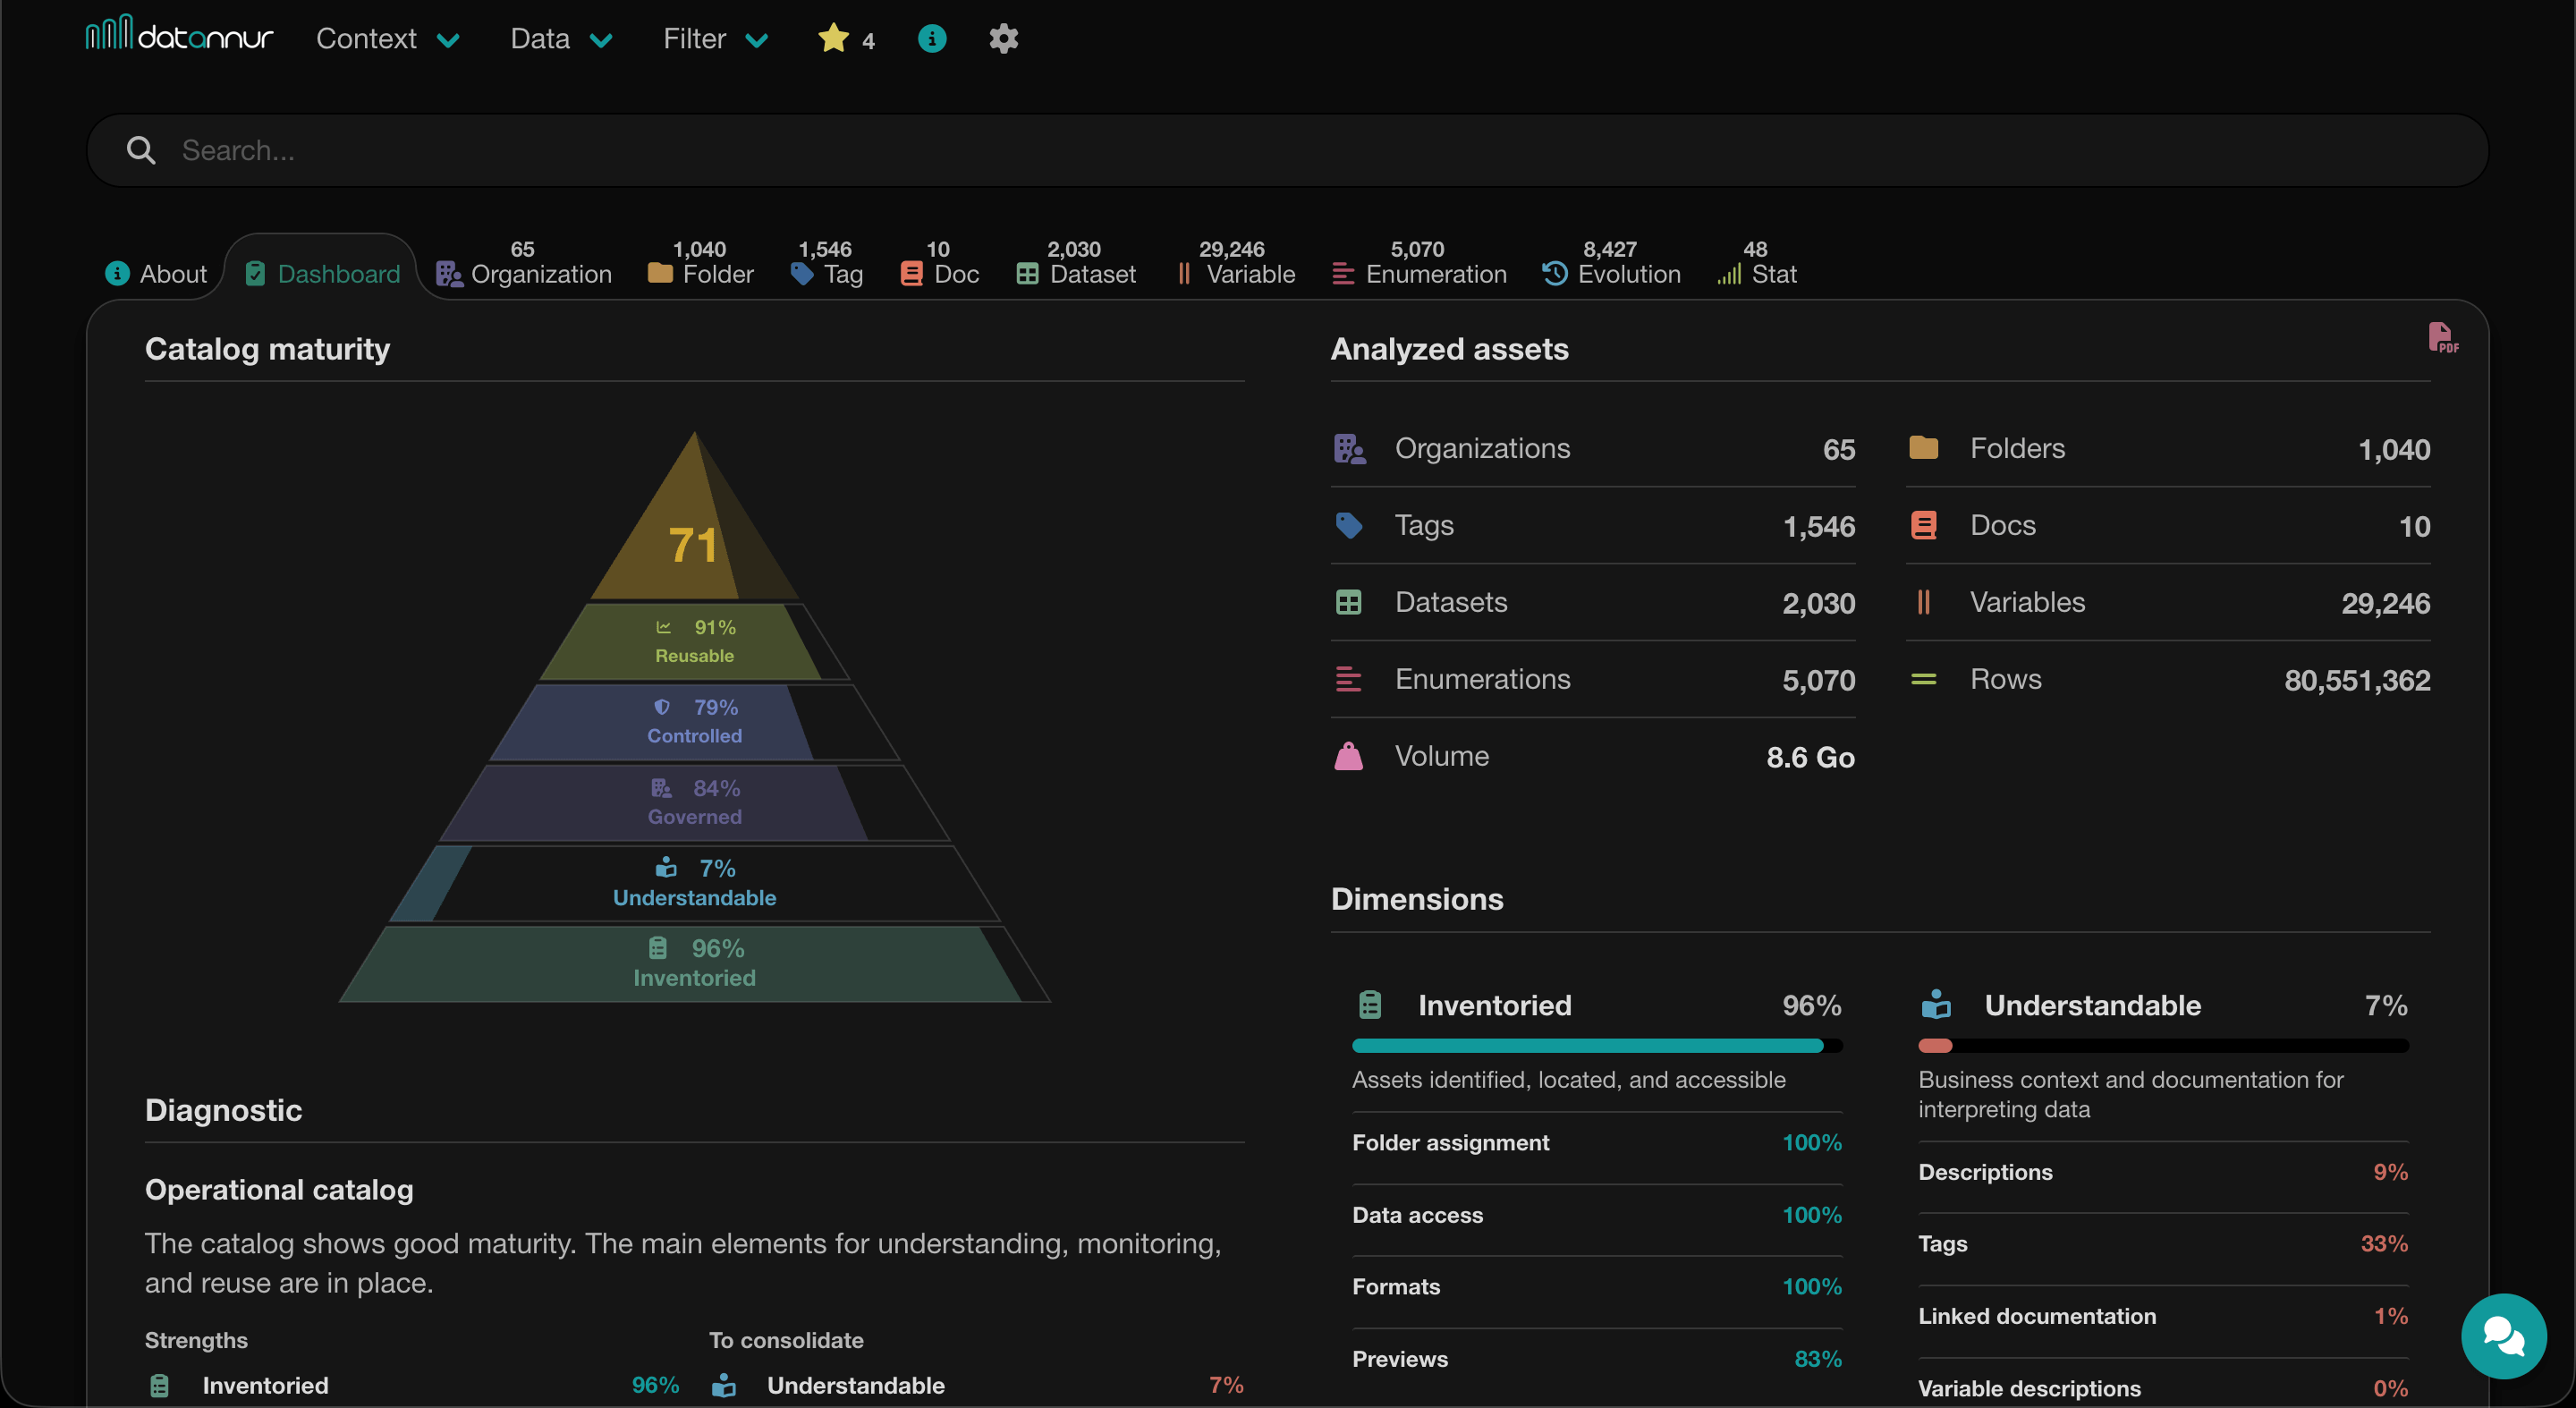Expand the Data dropdown menu
Viewport: 2576px width, 1408px height.
pos(561,38)
